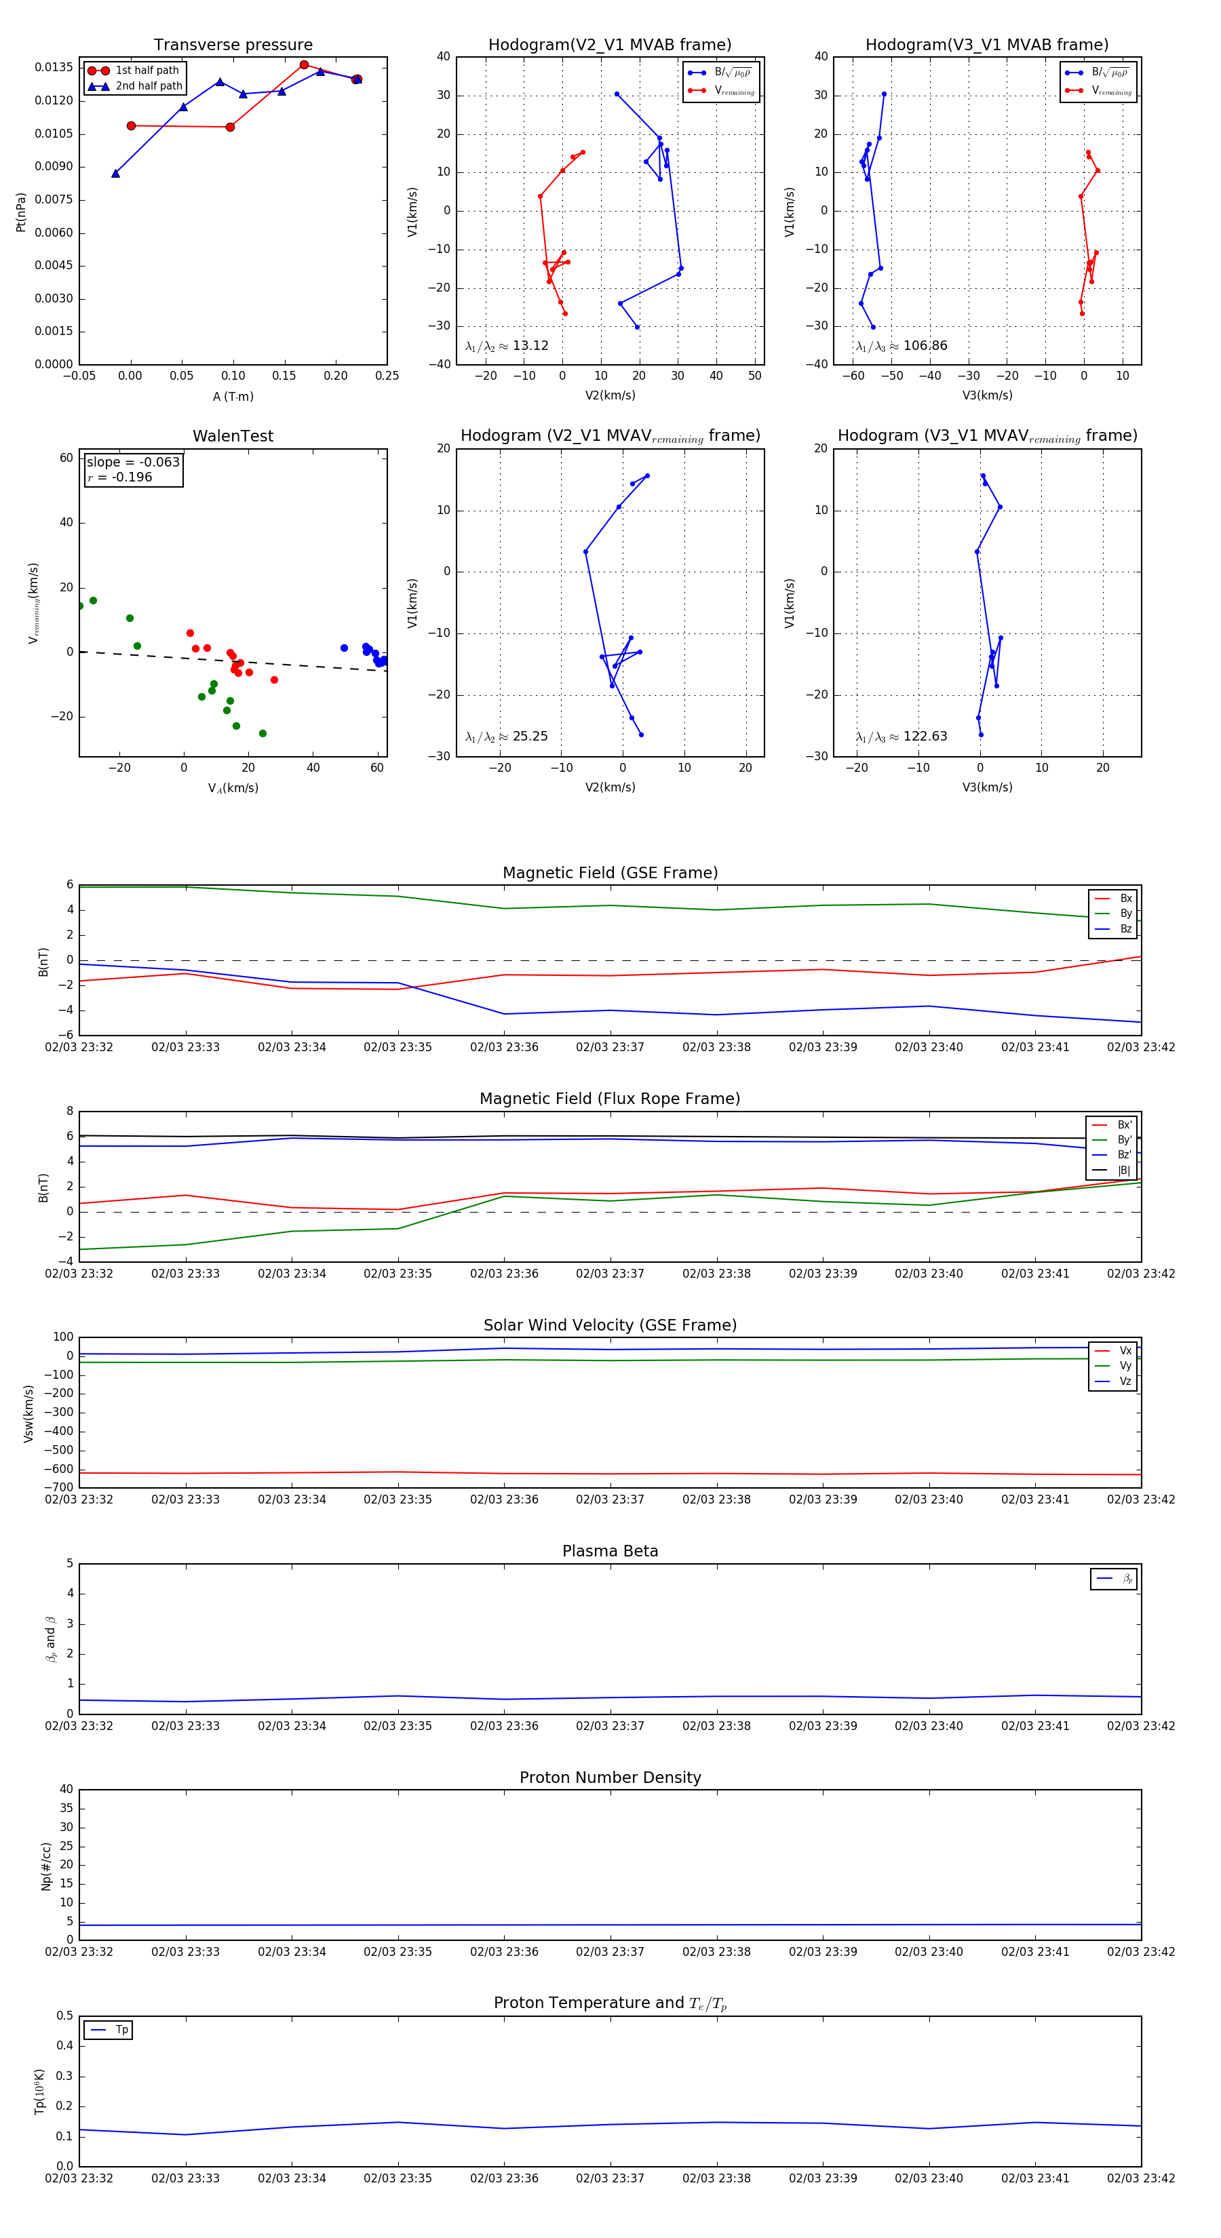This screenshot has width=1221, height=2238.
Task: Click the 'Hodogram(V2_V1 MVAB frame)' title
Action: [610, 45]
